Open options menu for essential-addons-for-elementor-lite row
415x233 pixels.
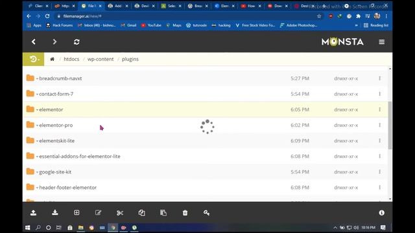click(x=379, y=156)
